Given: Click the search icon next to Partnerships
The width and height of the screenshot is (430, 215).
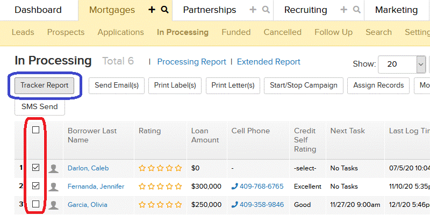Looking at the screenshot, I should pos(266,10).
